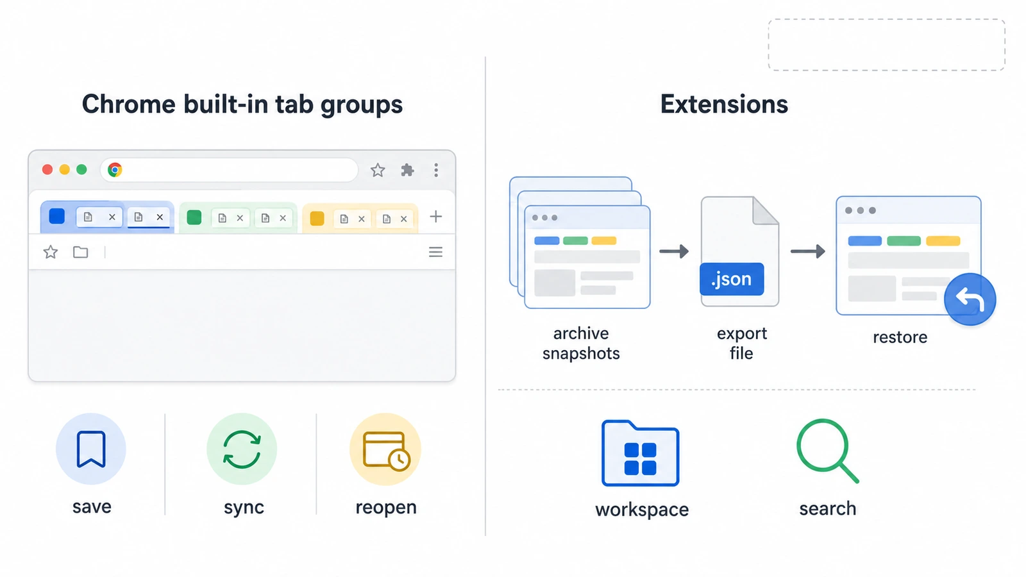Close the first tab in the yellow group

click(362, 219)
